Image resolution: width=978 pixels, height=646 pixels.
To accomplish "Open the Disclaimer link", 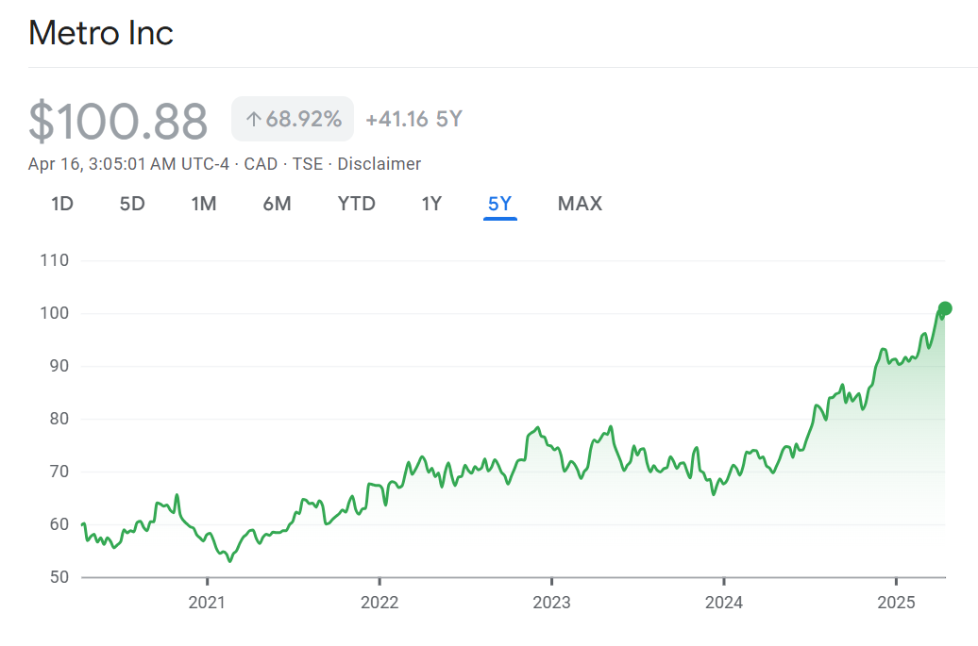I will (379, 164).
